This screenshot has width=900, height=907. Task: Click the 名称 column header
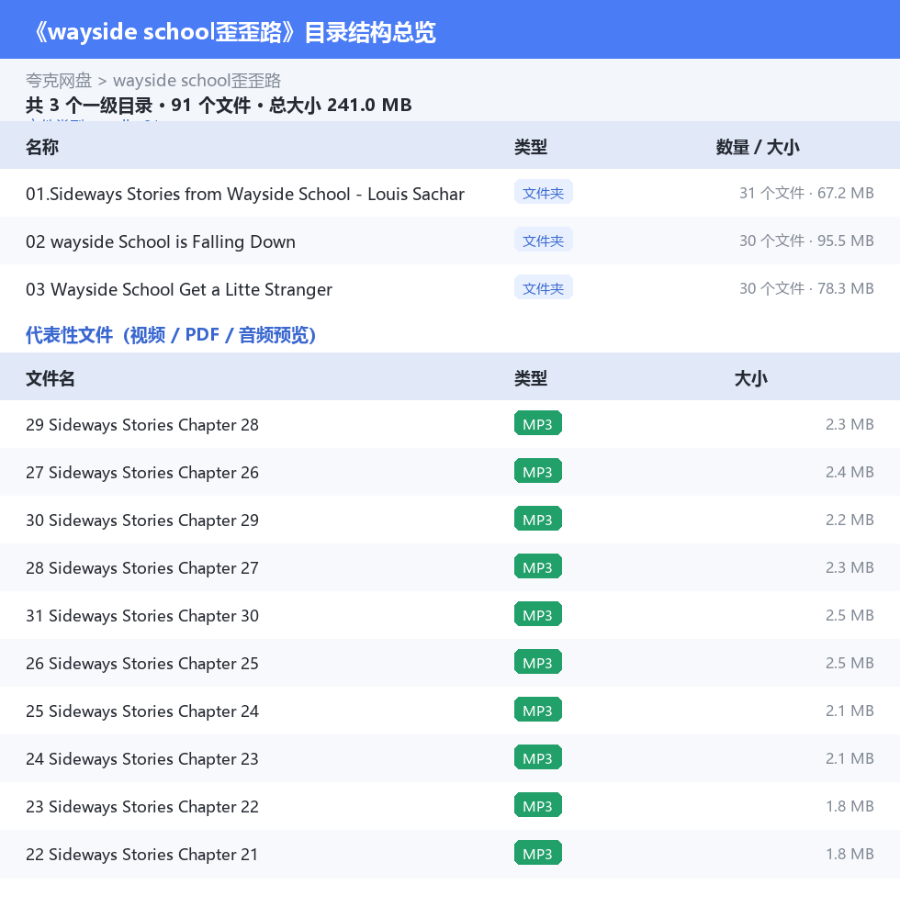click(x=41, y=147)
